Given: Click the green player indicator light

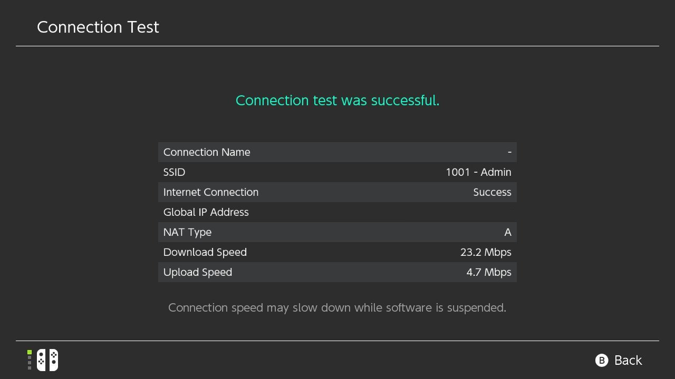Looking at the screenshot, I should 30,352.
